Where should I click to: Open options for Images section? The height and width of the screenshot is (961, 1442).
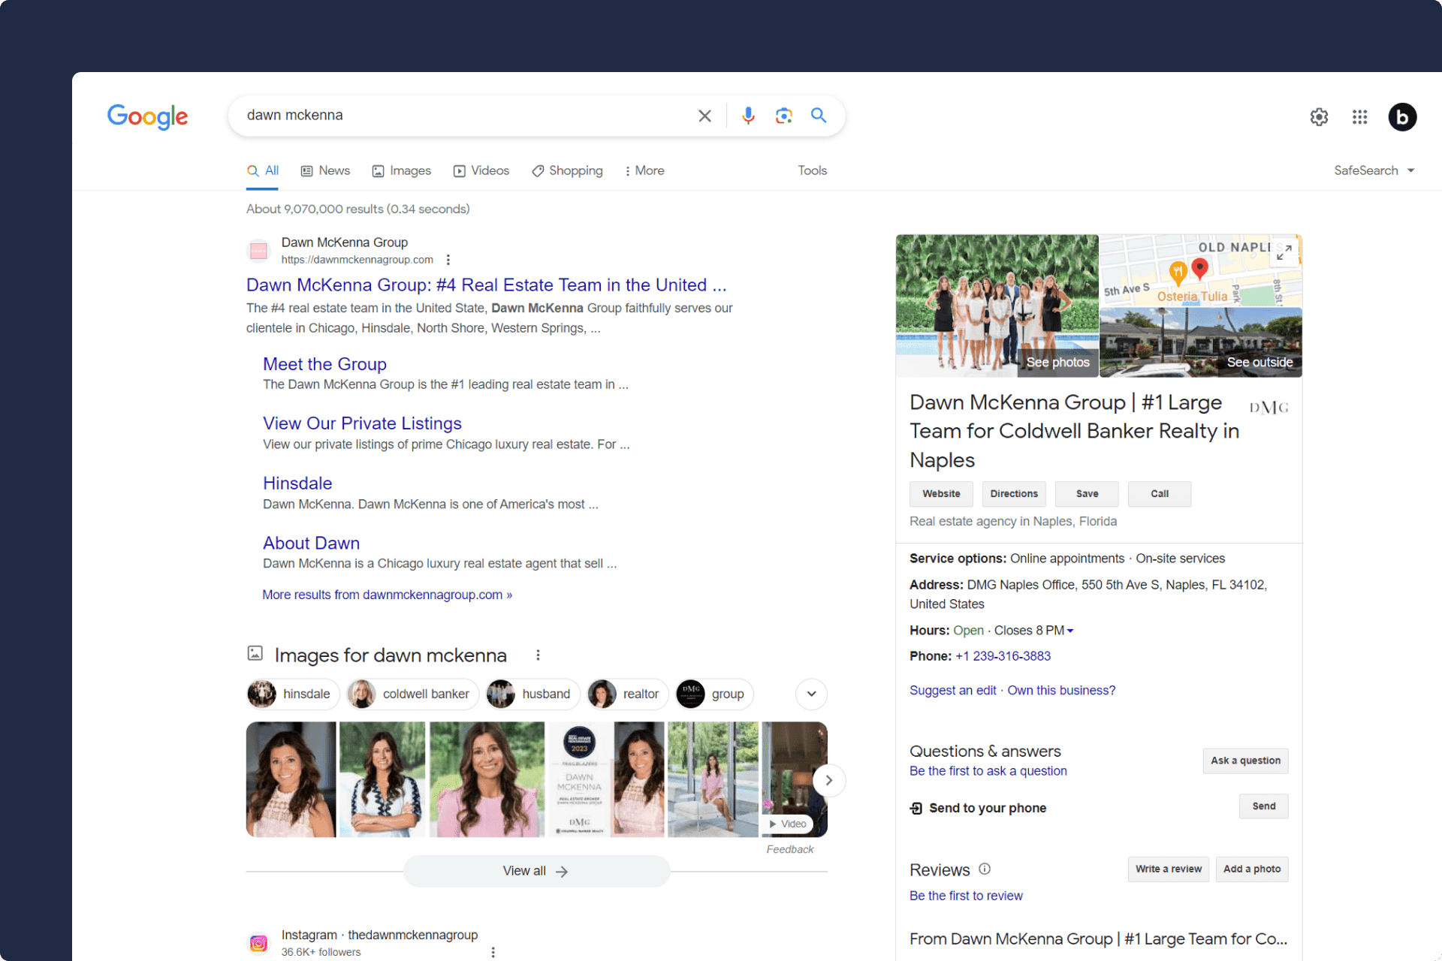(x=538, y=655)
